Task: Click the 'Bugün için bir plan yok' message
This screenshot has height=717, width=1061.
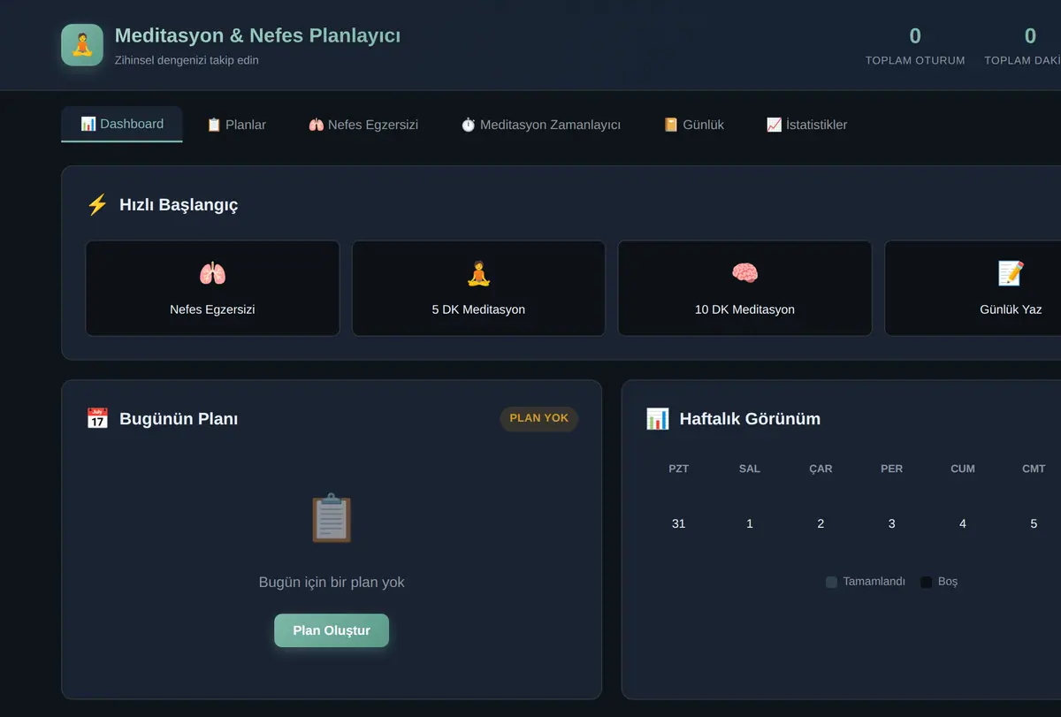Action: coord(332,582)
